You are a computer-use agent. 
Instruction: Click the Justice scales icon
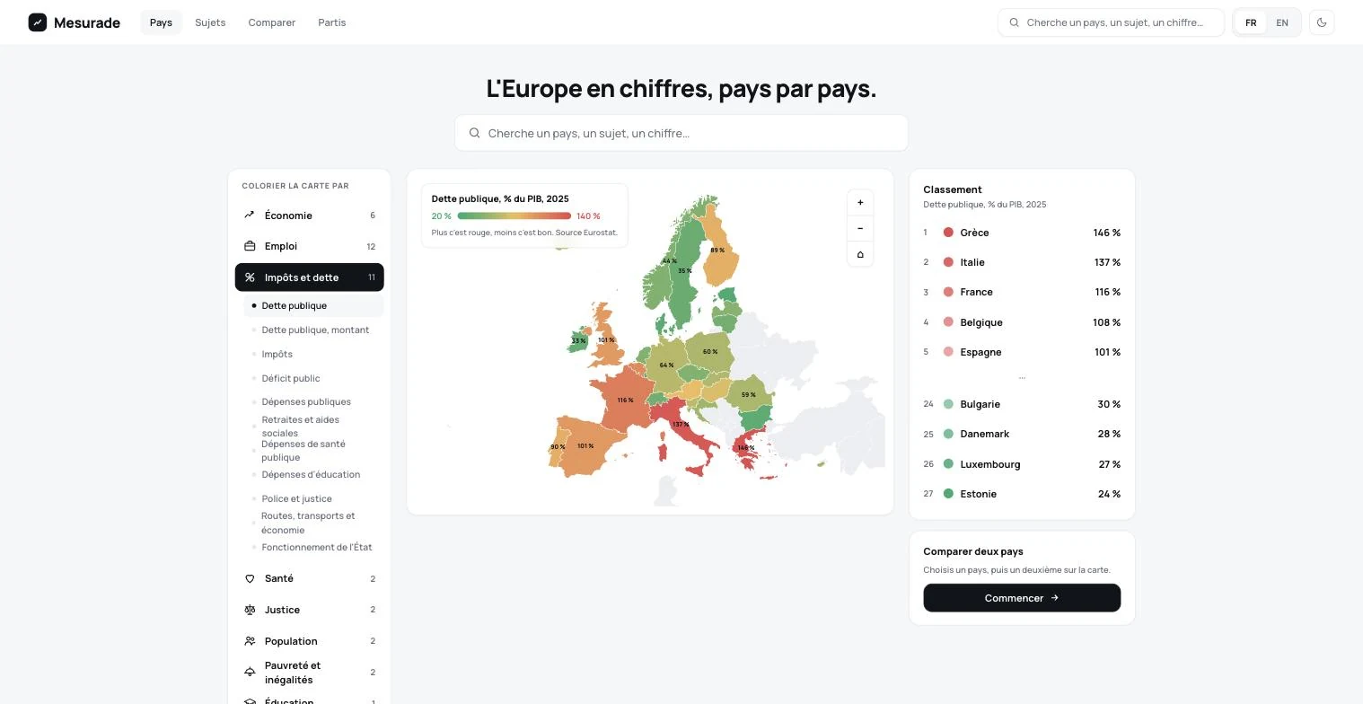pos(250,610)
